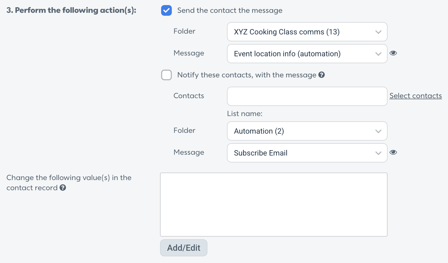Click chevron arrow on Event location info field
This screenshot has height=263, width=448.
[x=378, y=54]
